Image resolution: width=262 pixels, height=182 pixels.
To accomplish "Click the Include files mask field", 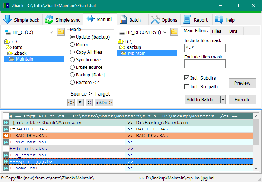I will 205,48.
